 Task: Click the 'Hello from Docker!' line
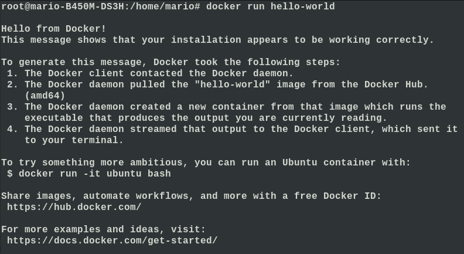[53, 29]
